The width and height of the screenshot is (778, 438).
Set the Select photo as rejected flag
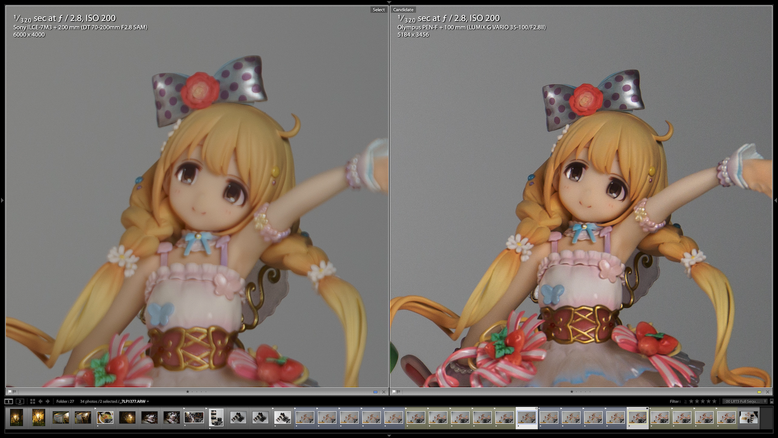(15, 391)
